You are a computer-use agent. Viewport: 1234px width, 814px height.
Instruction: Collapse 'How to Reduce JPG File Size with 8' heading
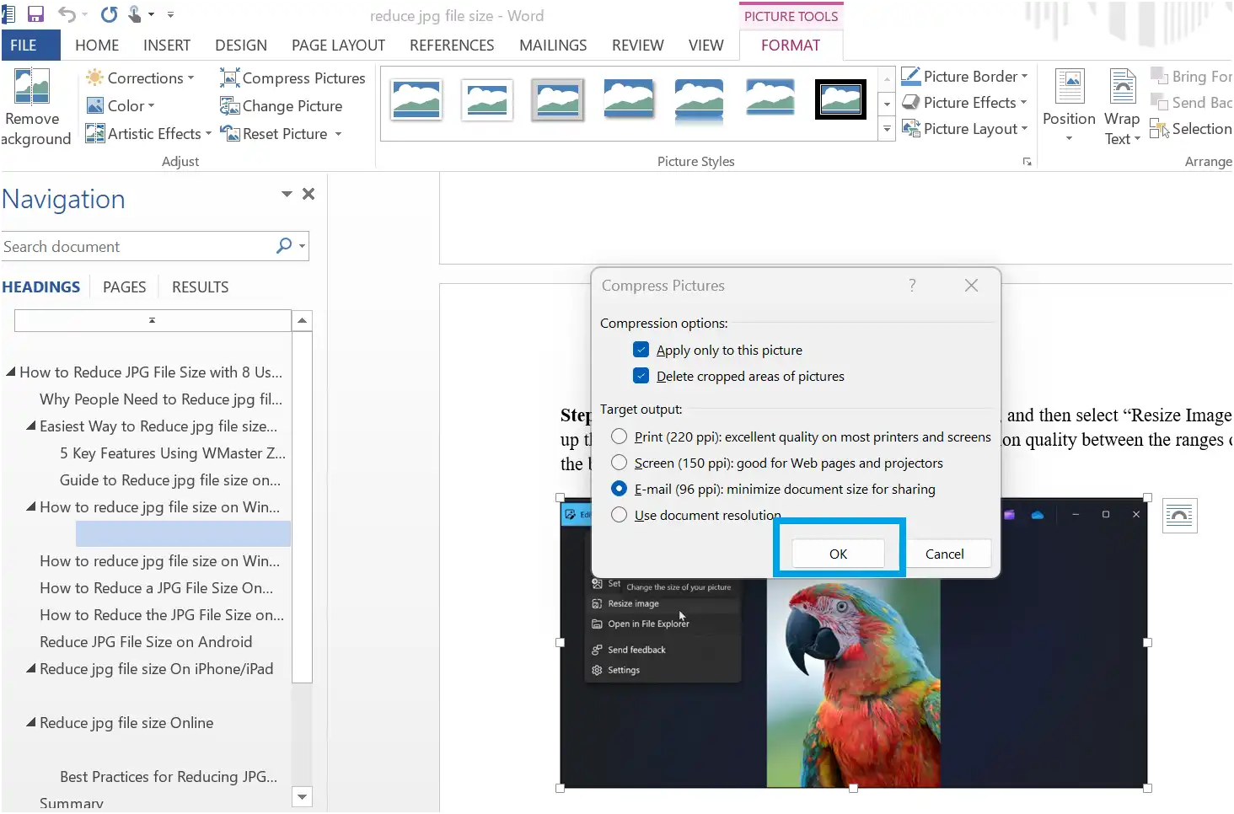[x=11, y=372]
